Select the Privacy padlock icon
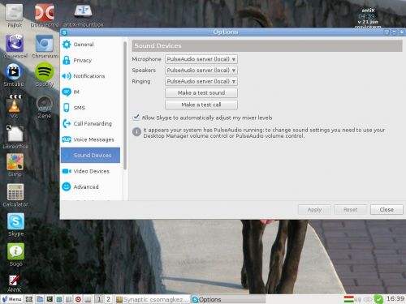Viewport: 406px width, 304px height. click(x=67, y=60)
